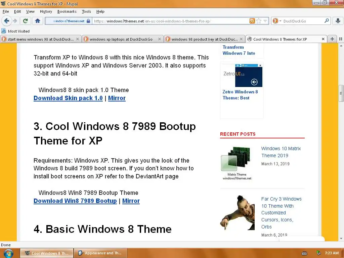Screen dimensions: 344x258
Task: Bookmark this page with the star icon
Action: click(259, 21)
